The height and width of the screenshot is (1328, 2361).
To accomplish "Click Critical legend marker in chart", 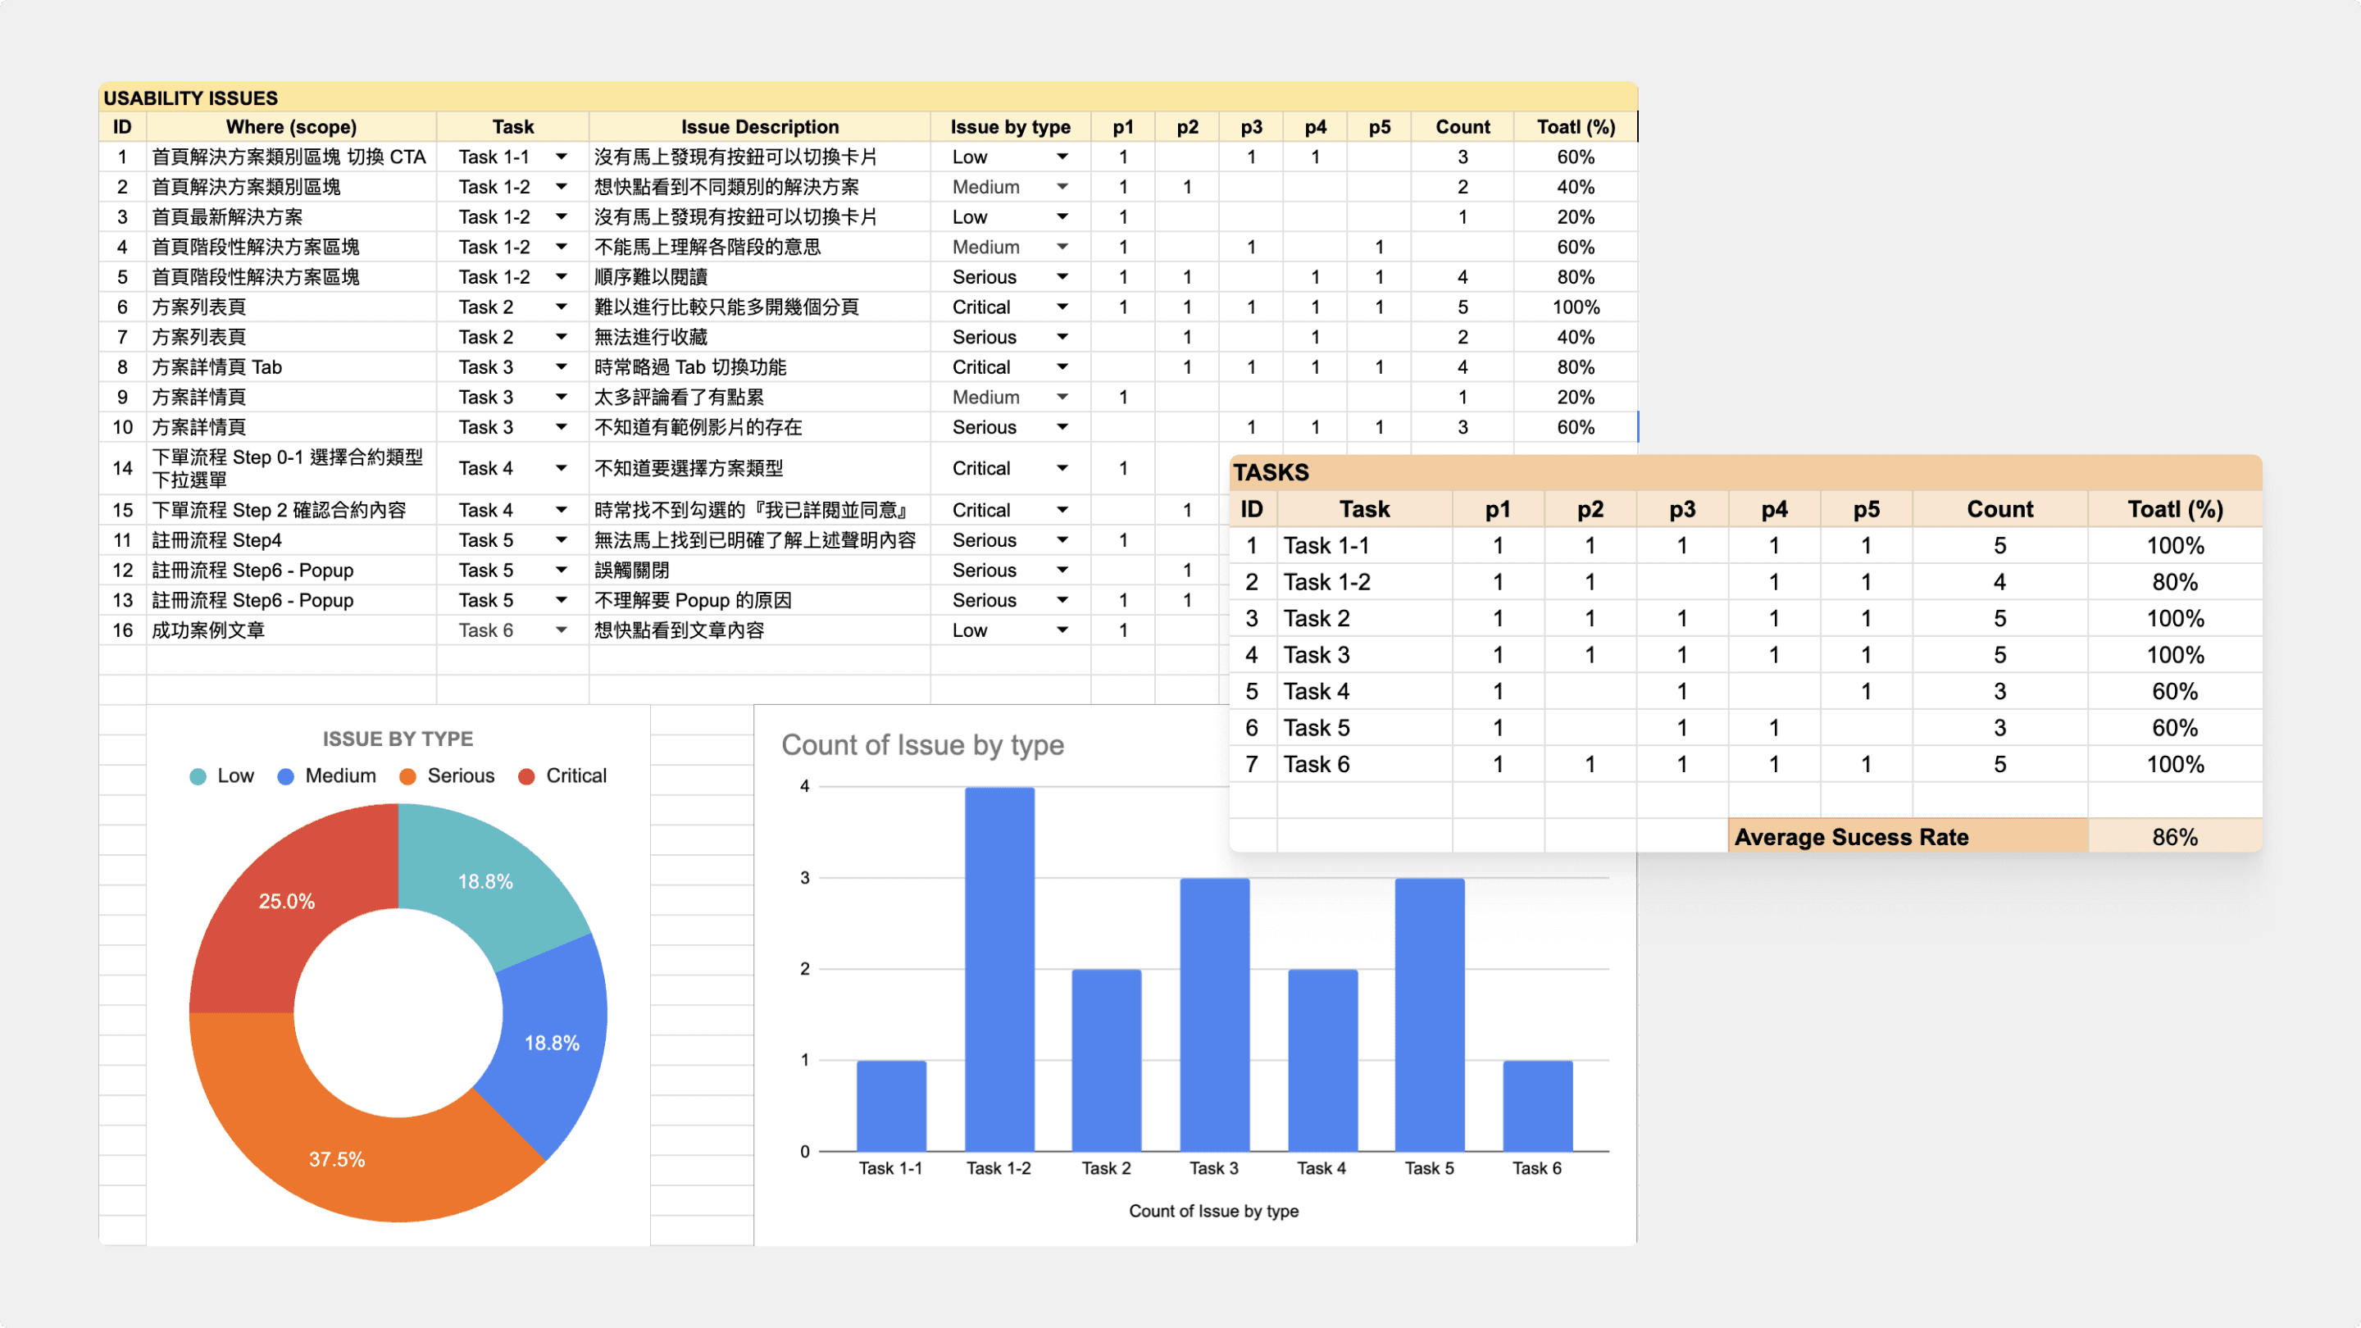I will tap(526, 776).
